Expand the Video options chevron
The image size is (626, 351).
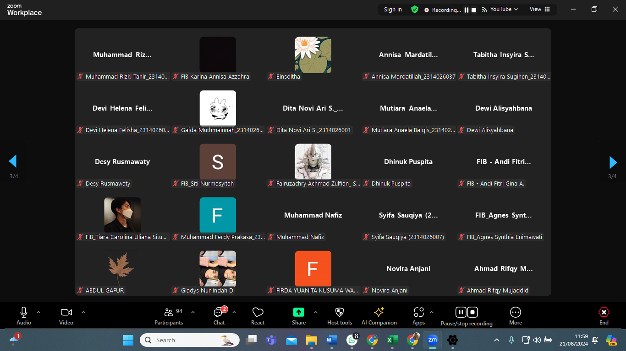pyautogui.click(x=83, y=313)
